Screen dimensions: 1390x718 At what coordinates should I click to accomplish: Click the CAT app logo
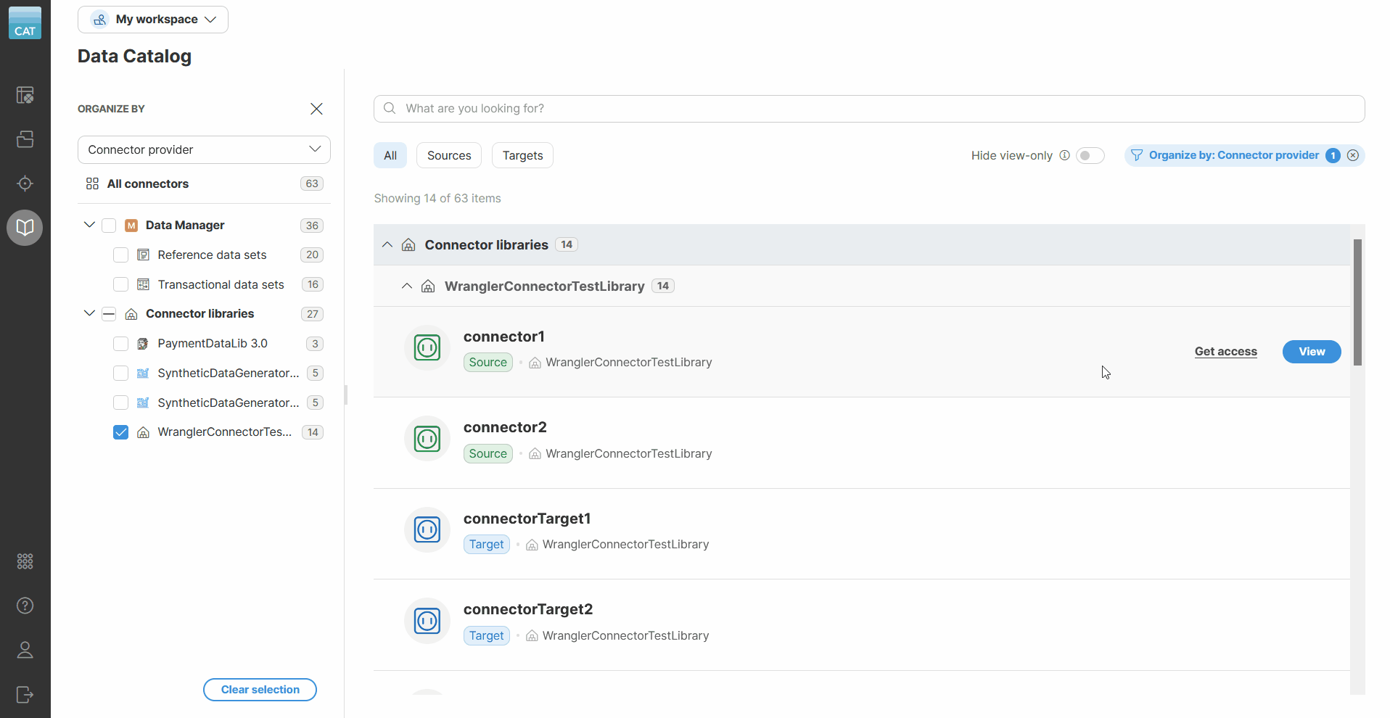pyautogui.click(x=25, y=22)
